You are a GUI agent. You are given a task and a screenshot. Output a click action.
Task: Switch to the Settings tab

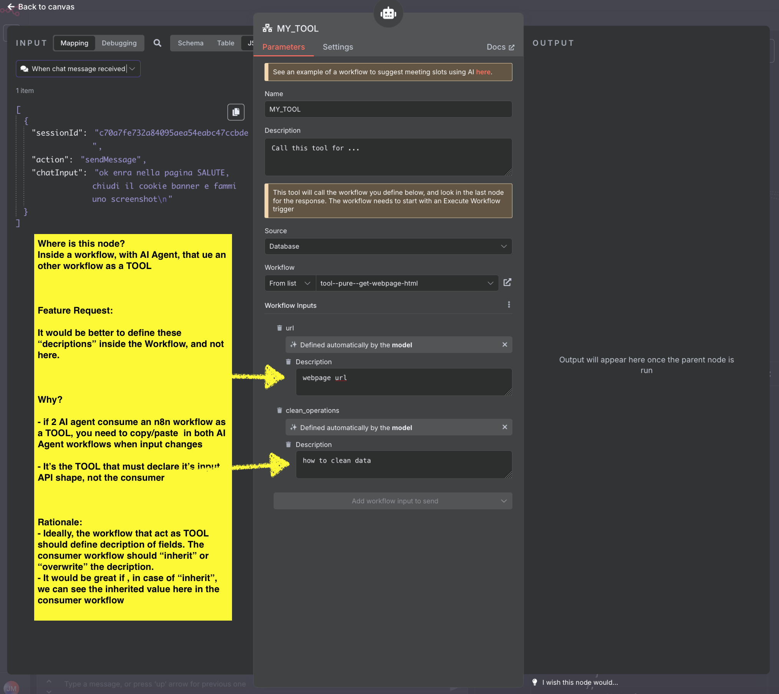tap(337, 47)
